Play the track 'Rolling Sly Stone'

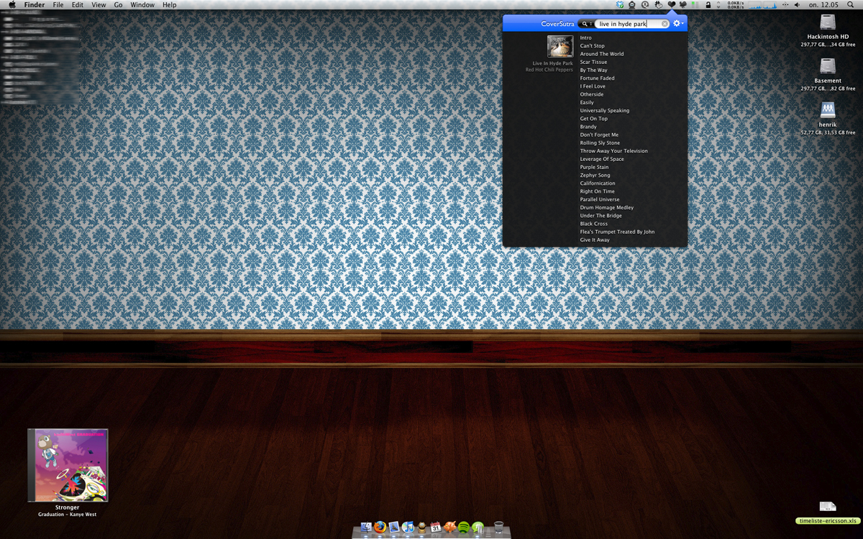click(x=600, y=143)
